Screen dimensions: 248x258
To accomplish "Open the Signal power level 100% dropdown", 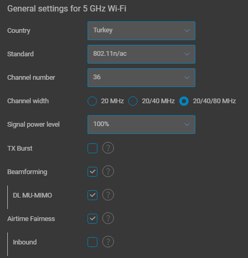I will [141, 125].
